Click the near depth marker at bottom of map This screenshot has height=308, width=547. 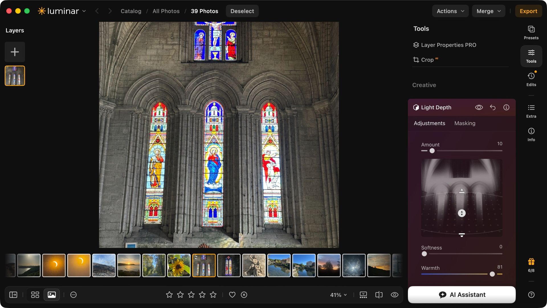click(462, 235)
